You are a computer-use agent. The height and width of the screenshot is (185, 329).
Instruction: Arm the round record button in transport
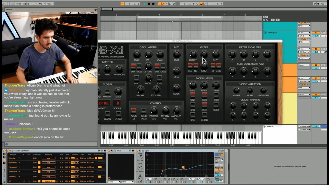pos(153,4)
